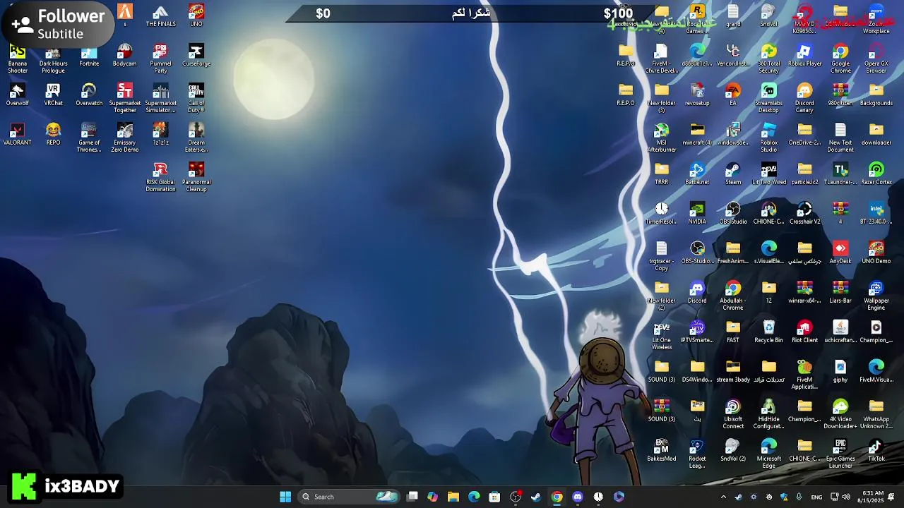The height and width of the screenshot is (508, 904).
Task: Select the Razer Cortex desktop icon
Action: [876, 174]
